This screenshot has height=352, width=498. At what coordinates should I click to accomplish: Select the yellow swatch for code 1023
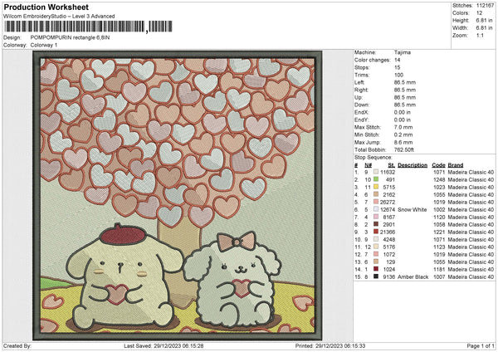click(x=376, y=187)
